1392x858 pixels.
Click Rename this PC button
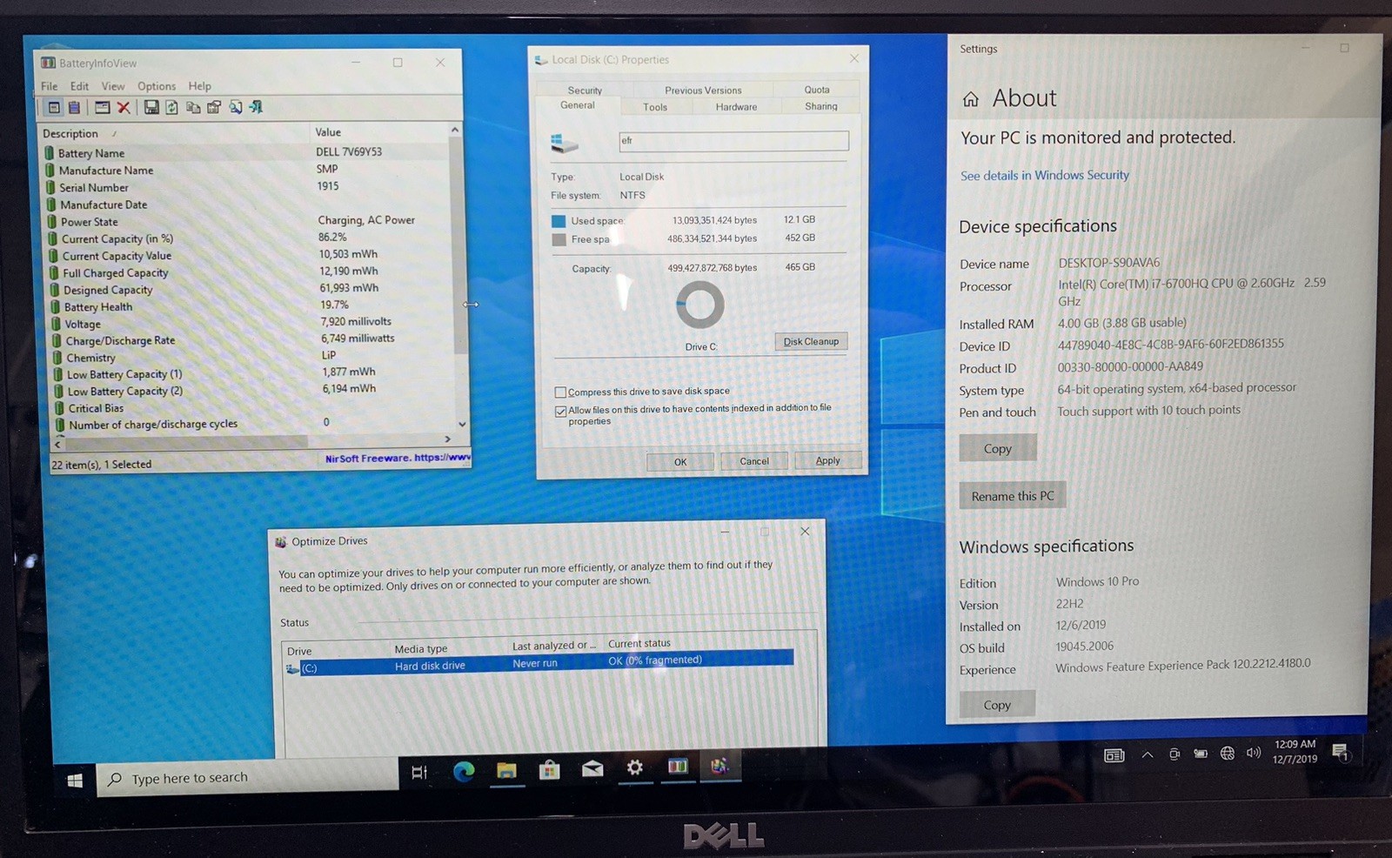[x=1013, y=495]
